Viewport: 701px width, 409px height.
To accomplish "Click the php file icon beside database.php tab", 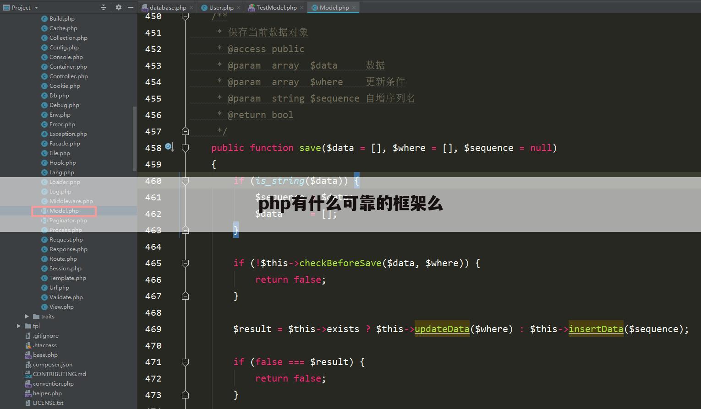I will click(x=144, y=7).
